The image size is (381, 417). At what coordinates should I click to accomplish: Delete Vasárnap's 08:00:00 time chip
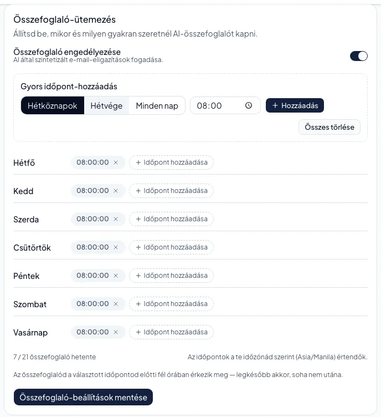(x=116, y=332)
